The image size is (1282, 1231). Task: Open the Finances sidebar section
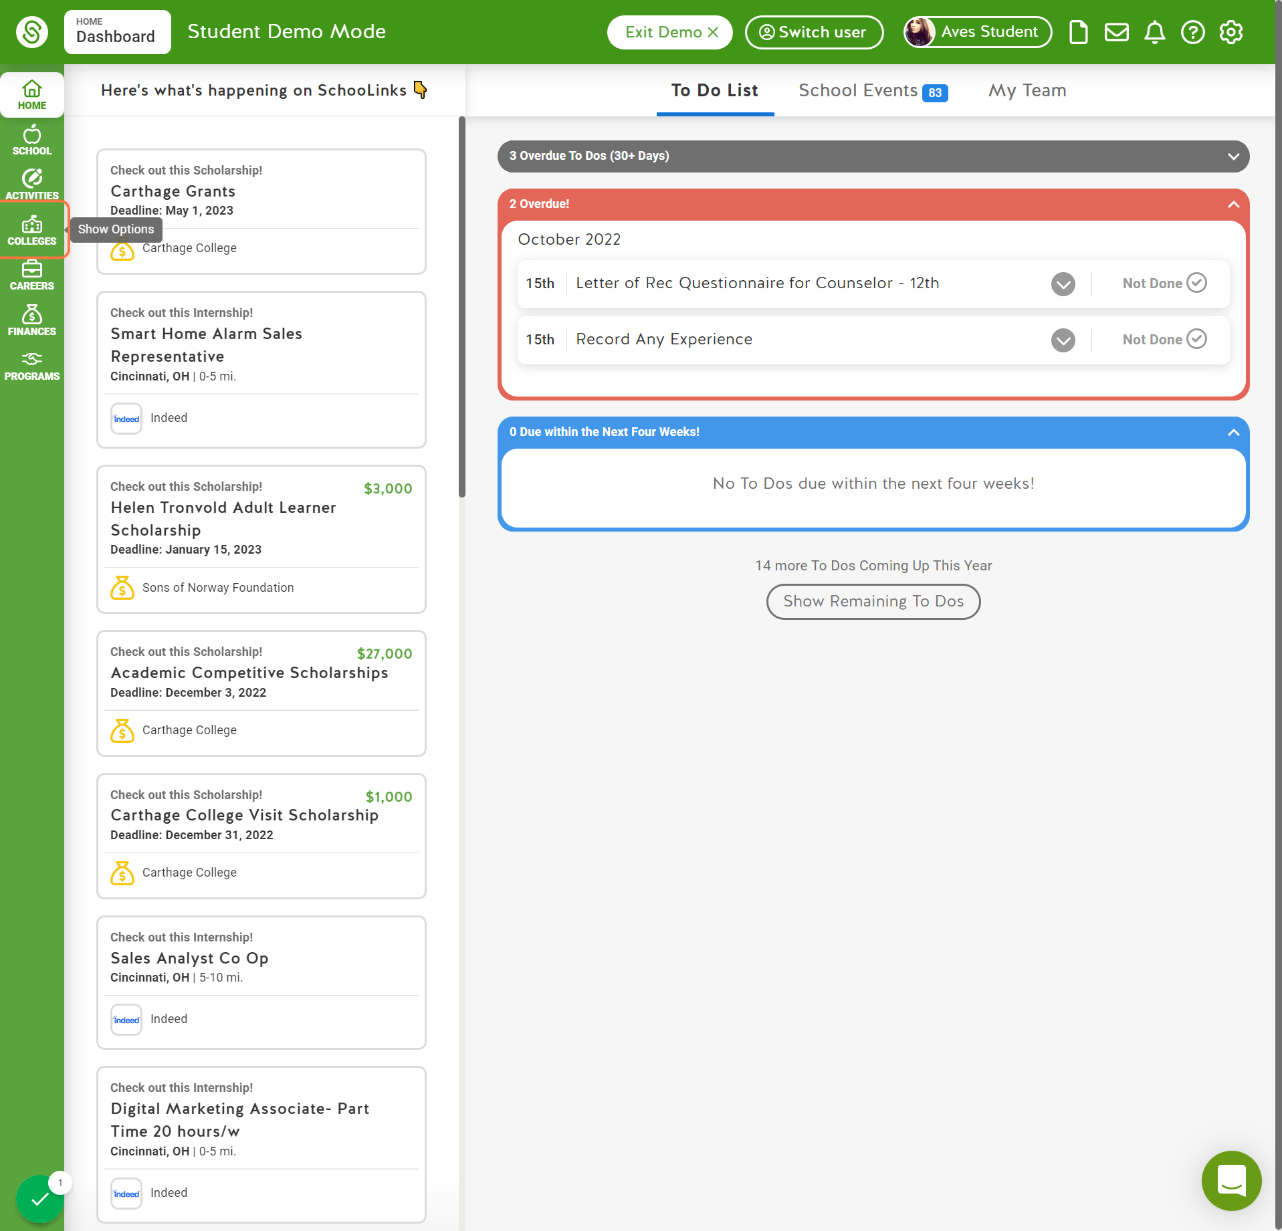(x=32, y=320)
